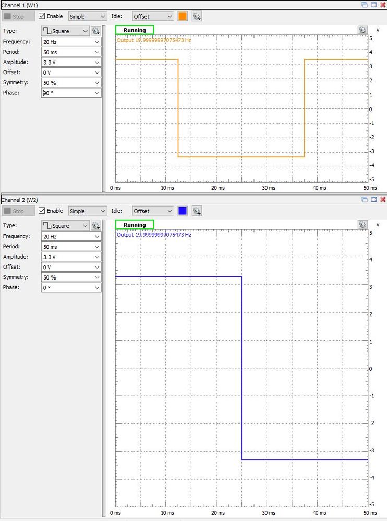
Task: Close the Channel 2 (W2) panel
Action: (383, 199)
